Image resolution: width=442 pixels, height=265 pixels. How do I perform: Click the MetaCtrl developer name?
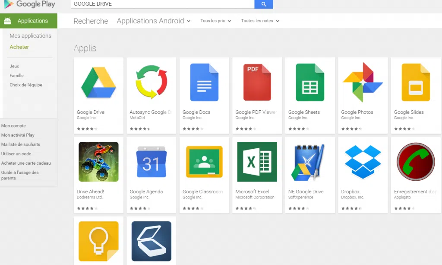tap(137, 118)
